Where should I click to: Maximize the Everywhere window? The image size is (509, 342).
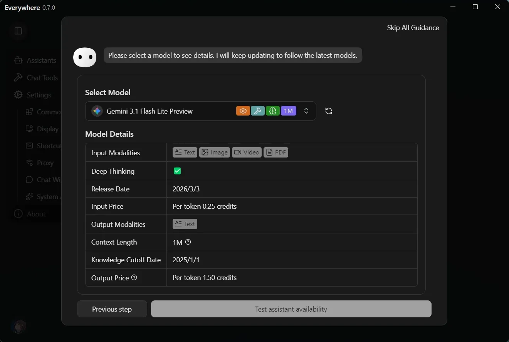[475, 7]
